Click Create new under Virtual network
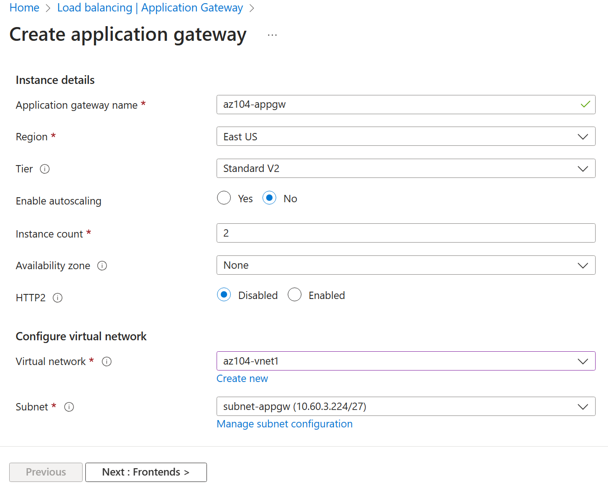This screenshot has width=608, height=487. point(242,378)
